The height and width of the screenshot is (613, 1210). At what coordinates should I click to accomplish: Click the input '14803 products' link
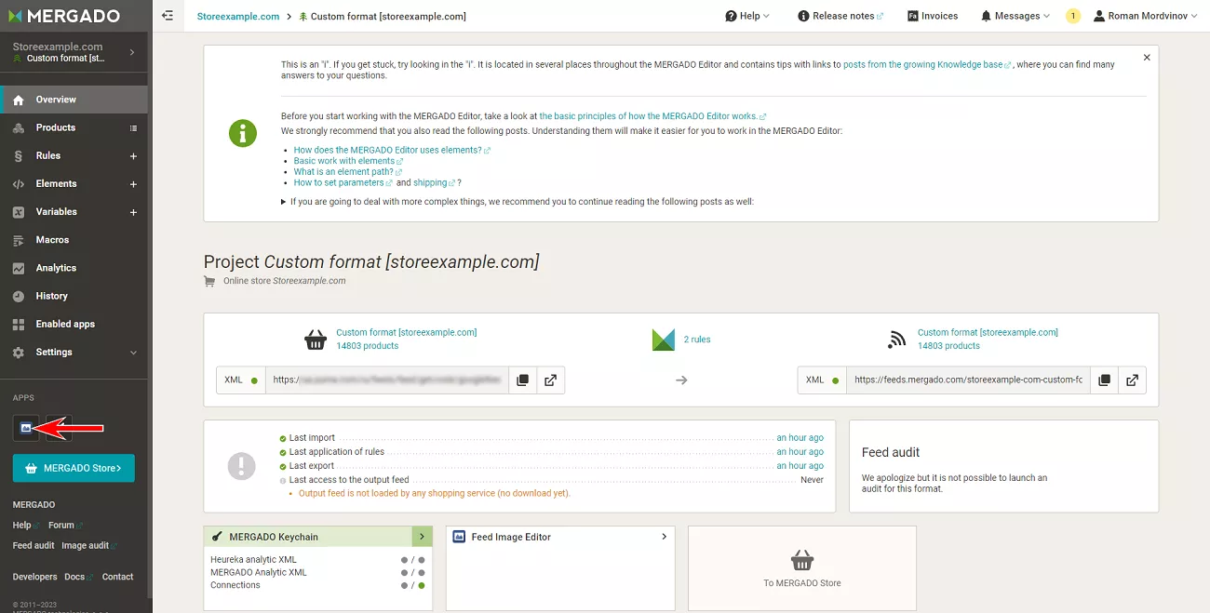pos(368,346)
